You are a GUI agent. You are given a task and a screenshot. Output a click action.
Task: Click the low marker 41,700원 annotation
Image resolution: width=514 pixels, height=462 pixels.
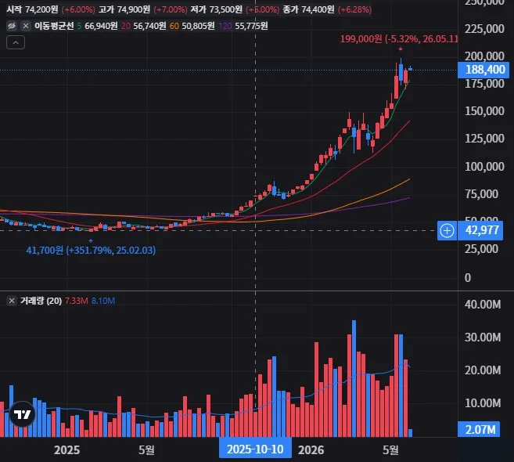[91, 251]
